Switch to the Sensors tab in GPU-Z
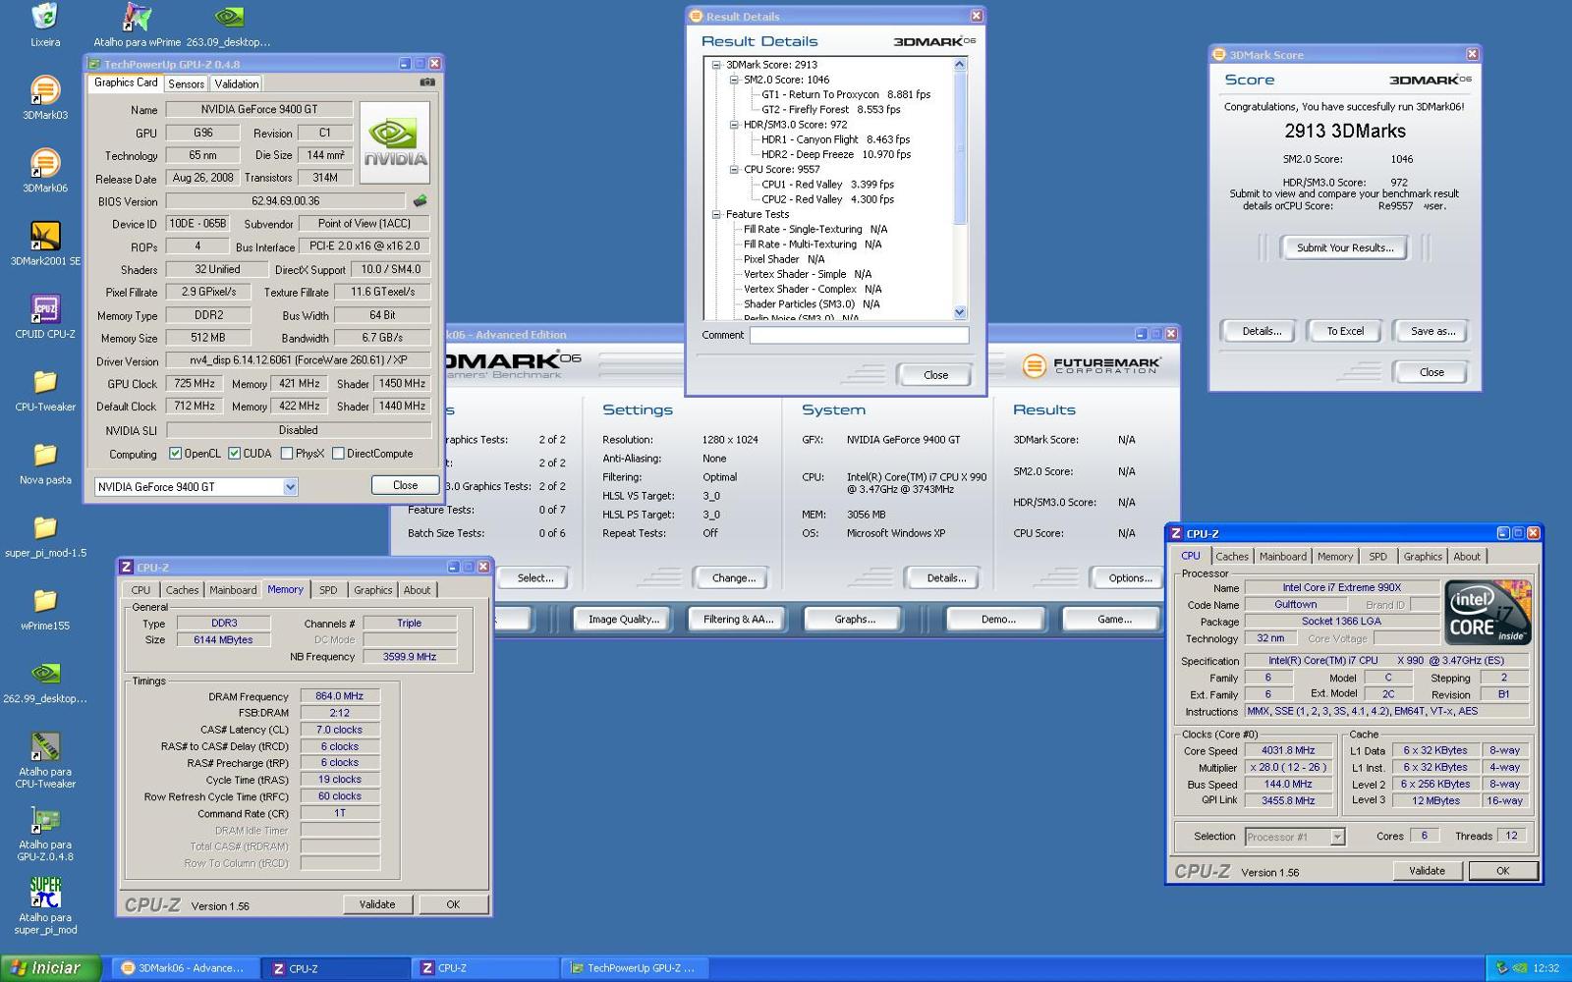Viewport: 1572px width, 982px height. 186,84
